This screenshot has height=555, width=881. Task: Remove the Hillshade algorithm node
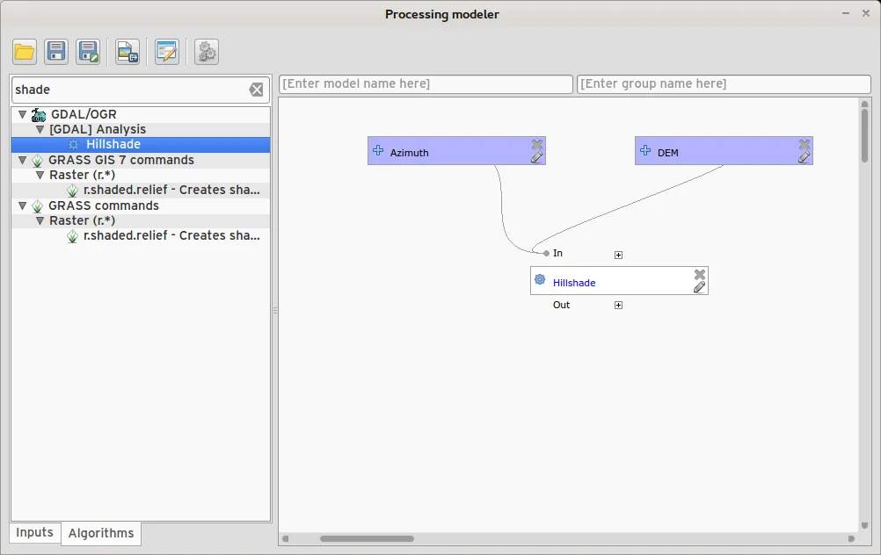pyautogui.click(x=700, y=274)
